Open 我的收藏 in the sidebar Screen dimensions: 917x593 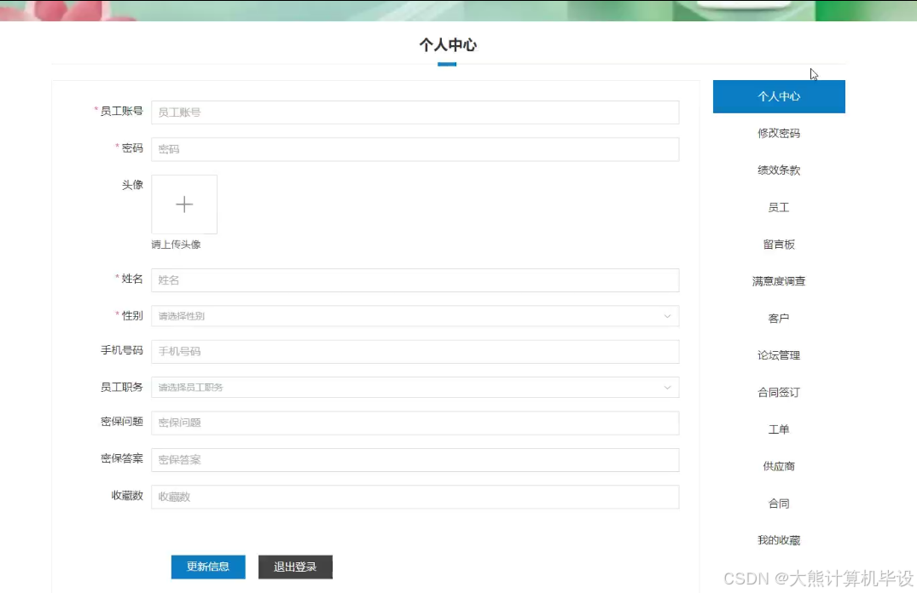pos(779,540)
